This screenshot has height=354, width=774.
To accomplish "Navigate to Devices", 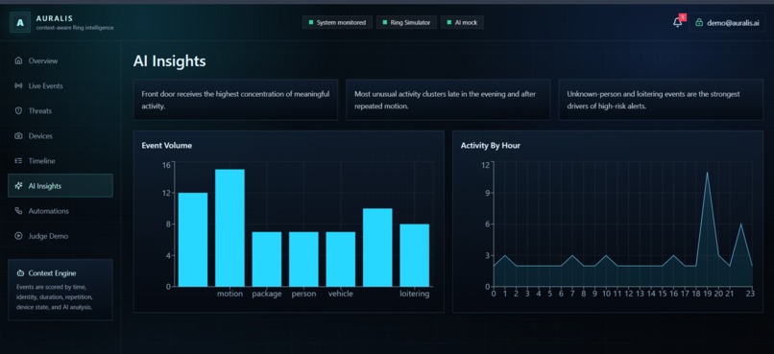I will (60, 136).
